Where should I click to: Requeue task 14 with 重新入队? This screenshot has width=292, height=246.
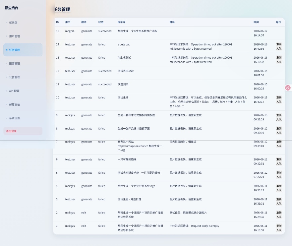tap(279, 46)
